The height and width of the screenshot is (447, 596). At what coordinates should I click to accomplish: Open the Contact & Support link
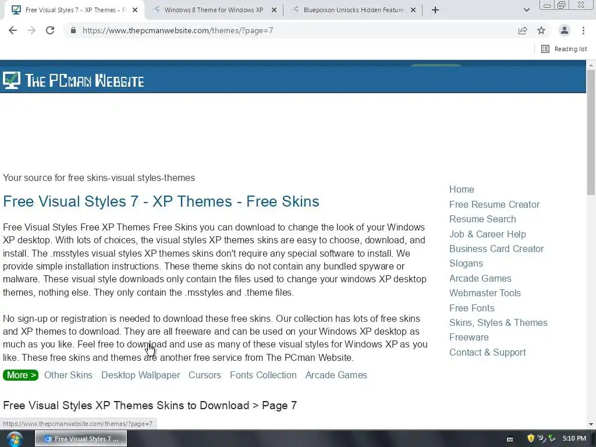[487, 352]
